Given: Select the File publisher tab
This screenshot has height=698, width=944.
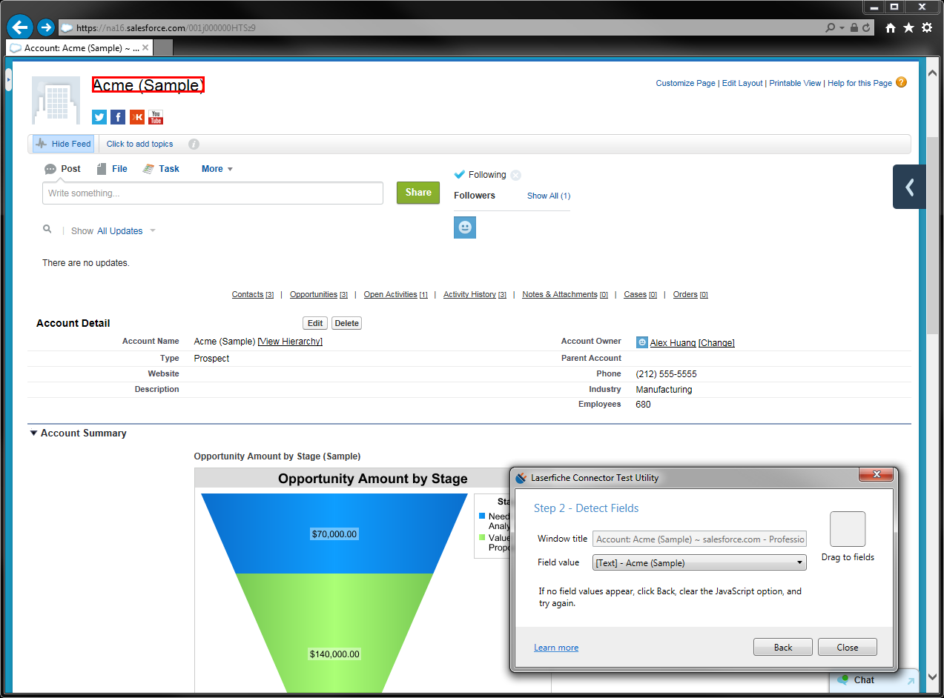Looking at the screenshot, I should pyautogui.click(x=112, y=169).
